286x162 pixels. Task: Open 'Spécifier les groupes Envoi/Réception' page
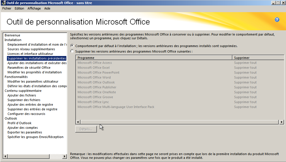[35, 137]
